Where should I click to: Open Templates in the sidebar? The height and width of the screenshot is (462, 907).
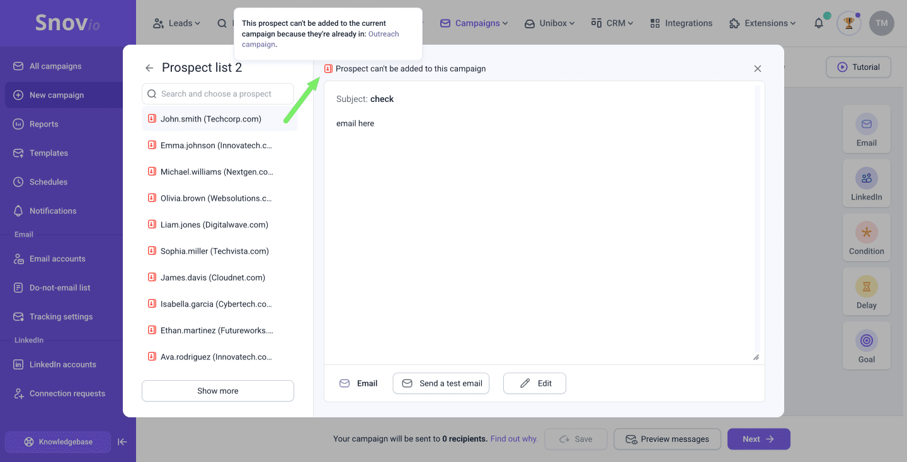[48, 153]
